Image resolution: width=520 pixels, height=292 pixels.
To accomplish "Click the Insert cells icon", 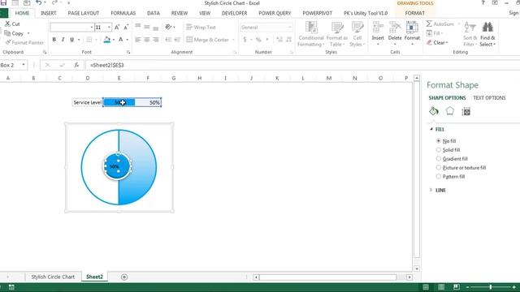I will tap(378, 27).
